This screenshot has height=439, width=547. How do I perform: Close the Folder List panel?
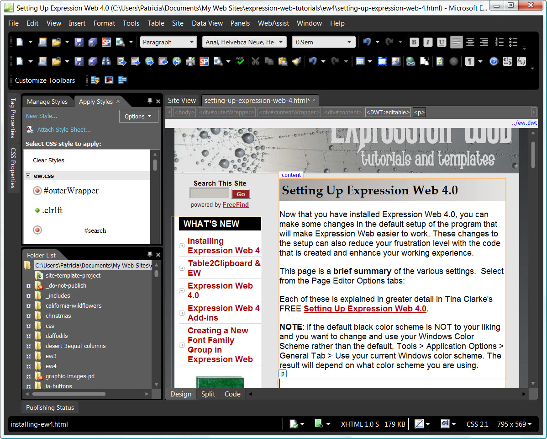158,255
